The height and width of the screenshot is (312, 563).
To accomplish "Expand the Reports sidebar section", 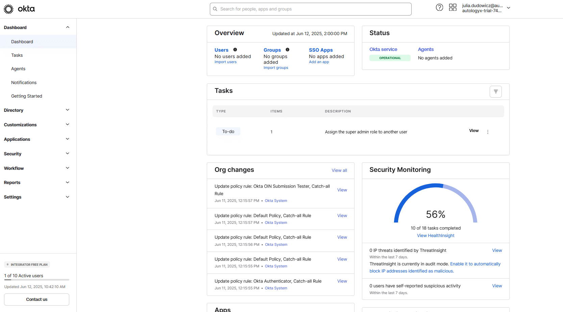I will point(68,183).
